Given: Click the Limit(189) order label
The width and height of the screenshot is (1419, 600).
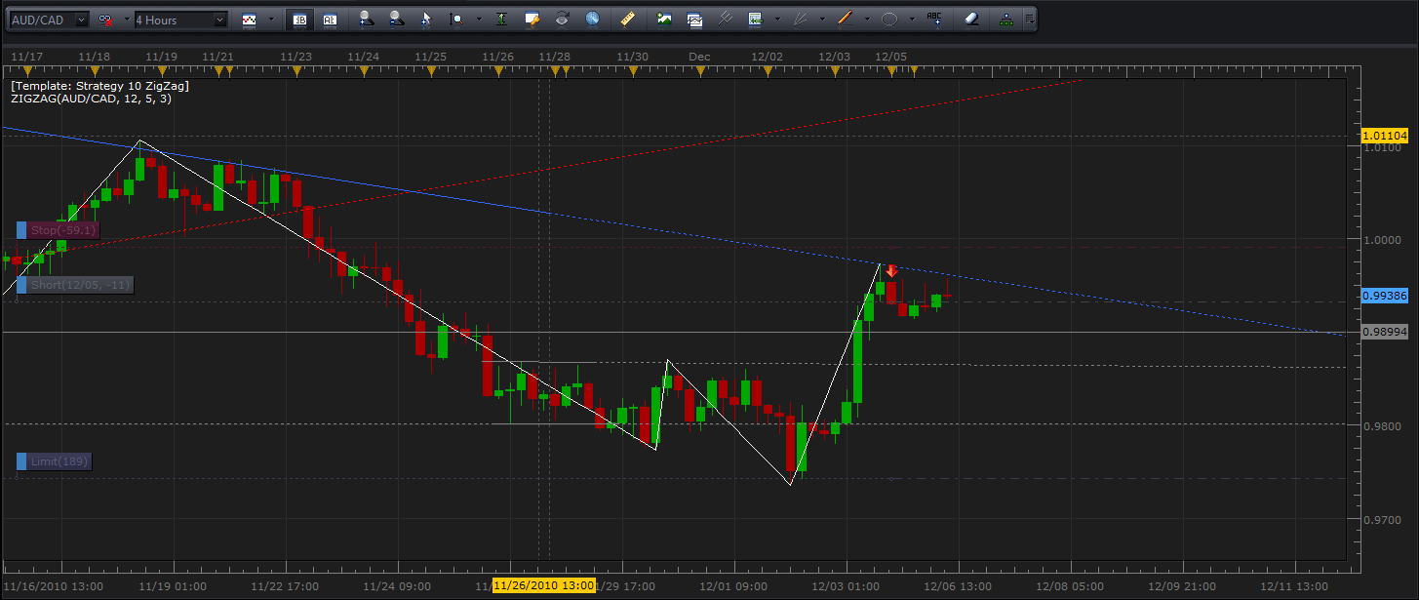Looking at the screenshot, I should tap(59, 461).
